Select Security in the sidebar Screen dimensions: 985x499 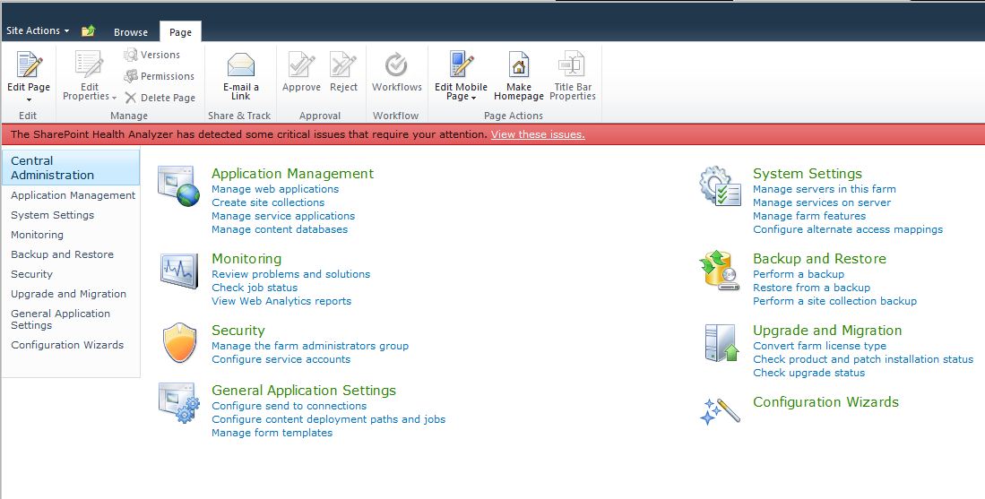tap(31, 274)
